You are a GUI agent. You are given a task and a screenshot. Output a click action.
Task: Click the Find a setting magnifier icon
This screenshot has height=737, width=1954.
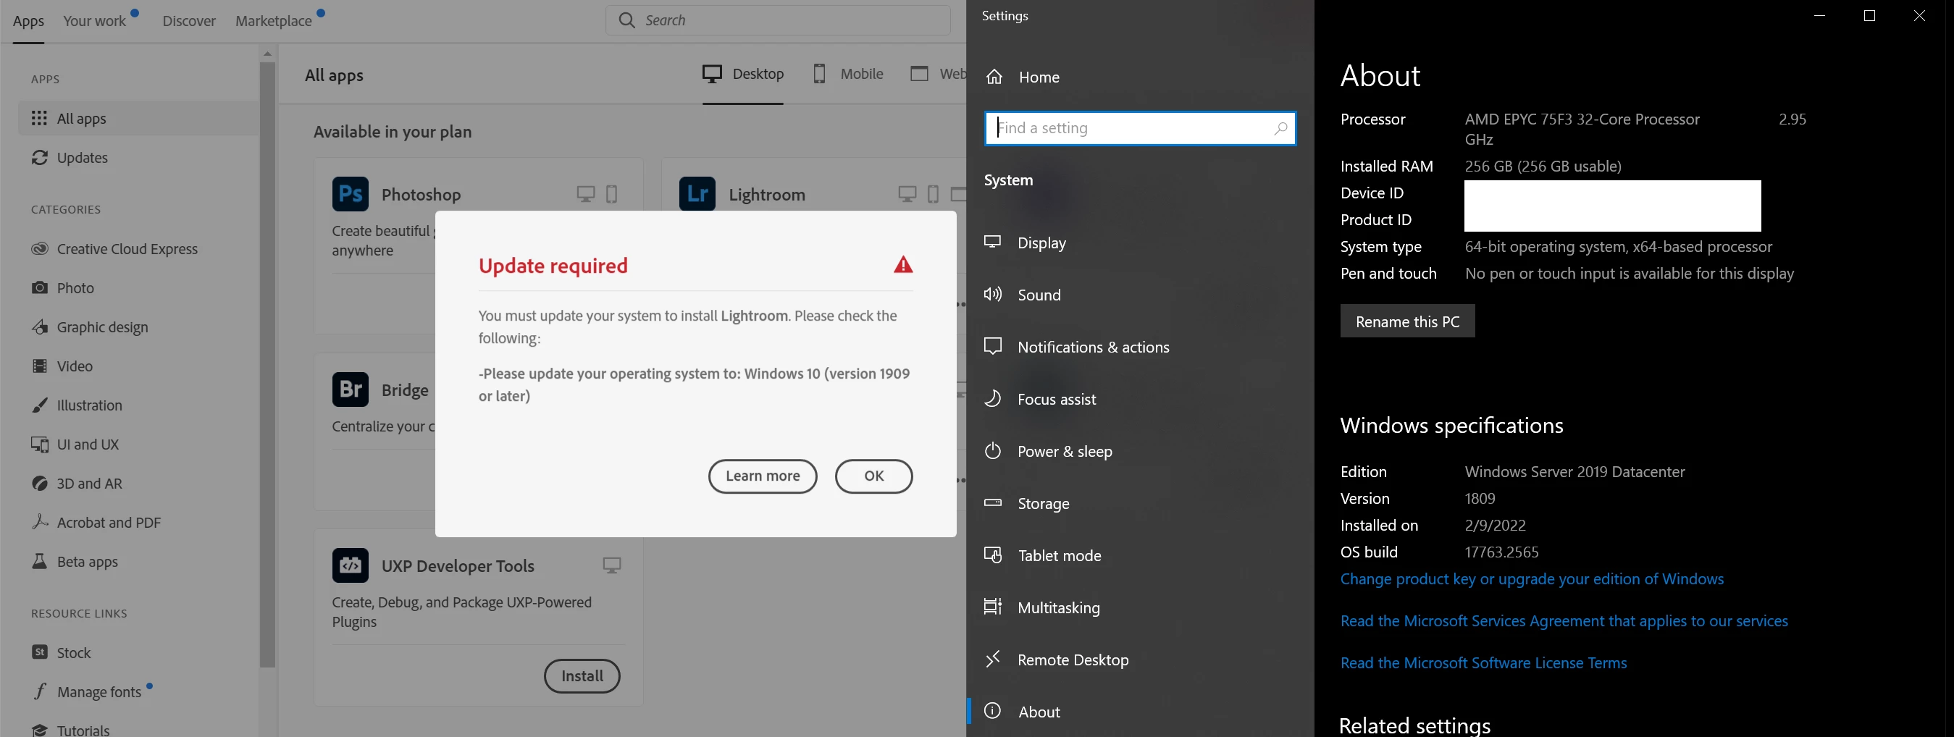pos(1280,128)
